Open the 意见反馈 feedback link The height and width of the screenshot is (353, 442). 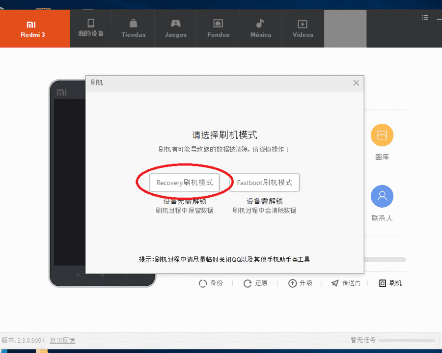click(x=62, y=340)
